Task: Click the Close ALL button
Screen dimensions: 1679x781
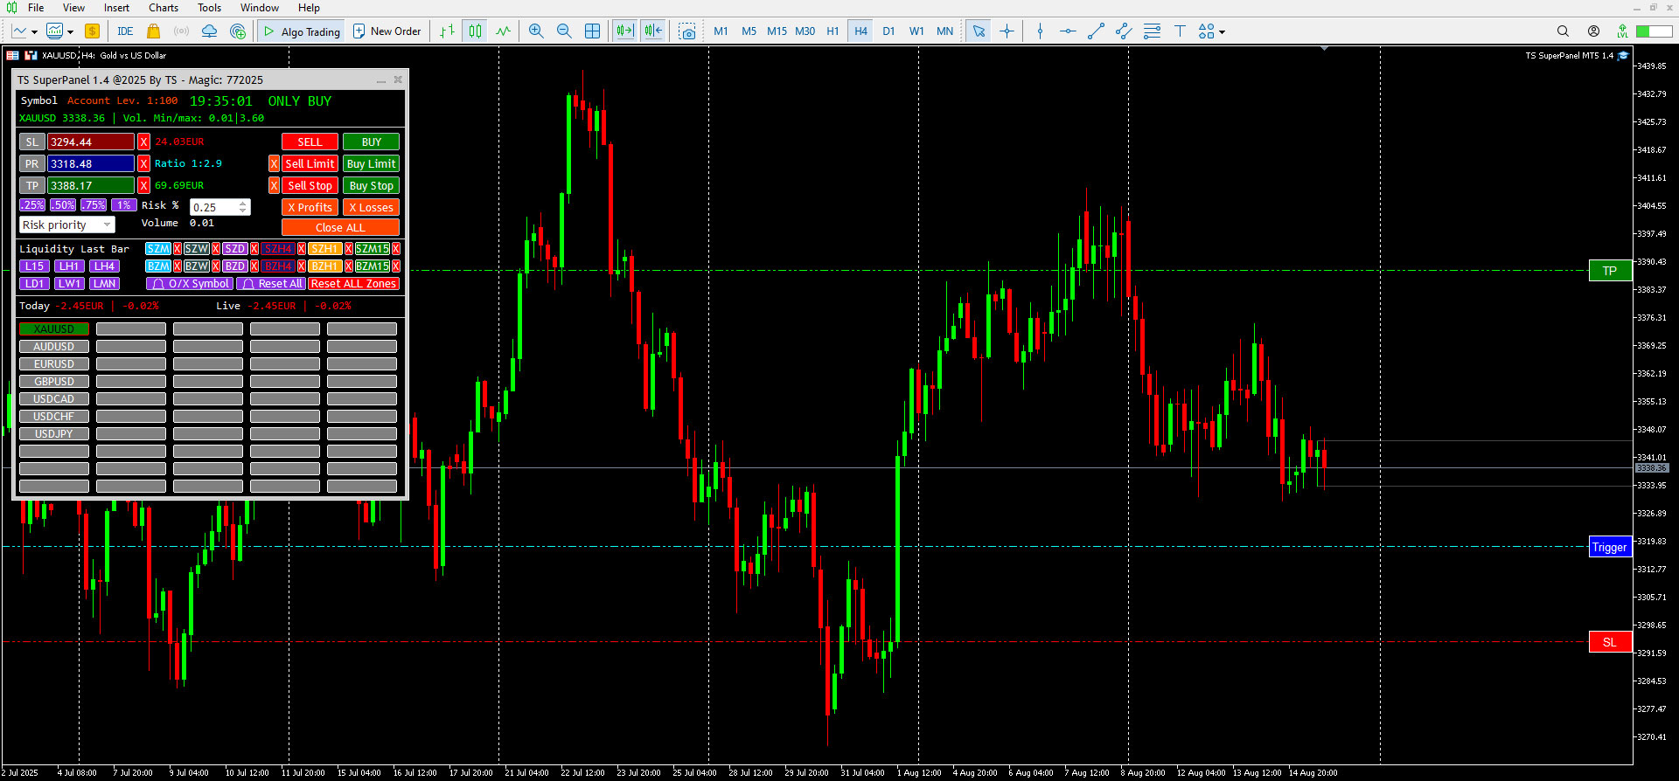Action: pyautogui.click(x=340, y=227)
